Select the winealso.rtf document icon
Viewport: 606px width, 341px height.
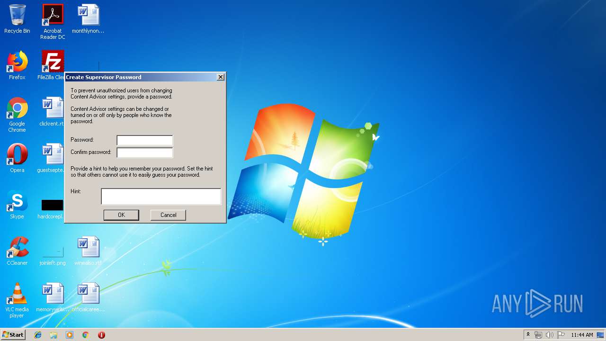pos(88,251)
